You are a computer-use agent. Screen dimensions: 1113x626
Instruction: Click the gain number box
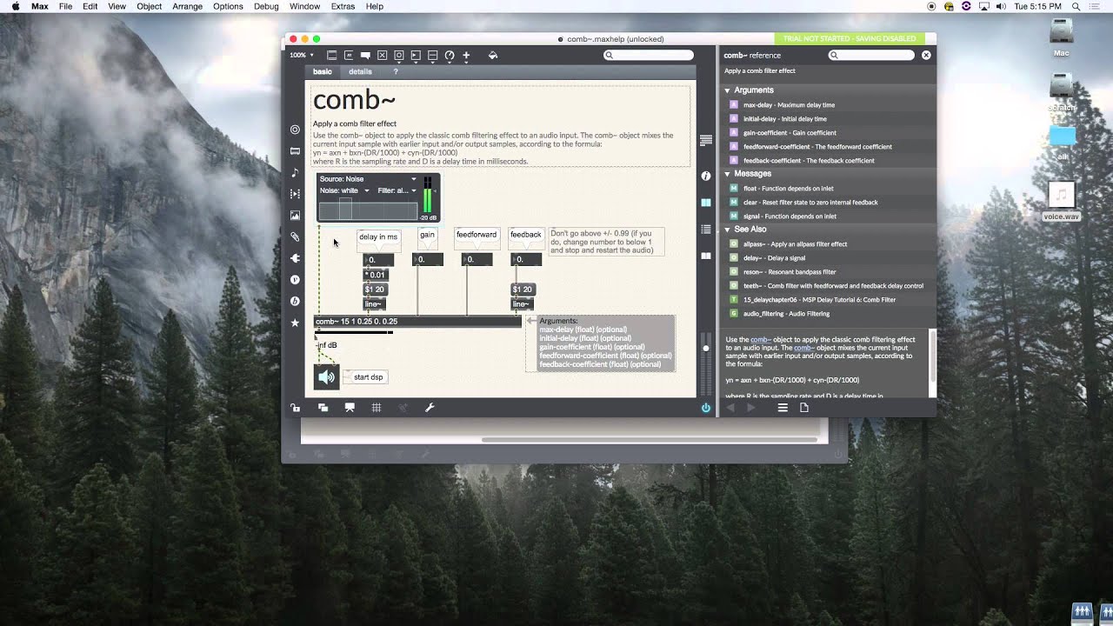tap(428, 260)
